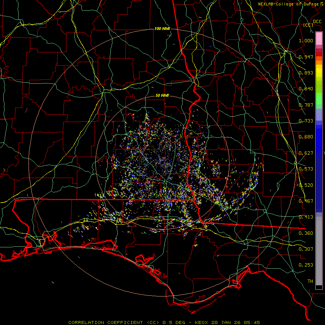Click the CORRELATION COEFFICIENT caption text
Viewport: 325px width, 325px height.
(x=105, y=322)
